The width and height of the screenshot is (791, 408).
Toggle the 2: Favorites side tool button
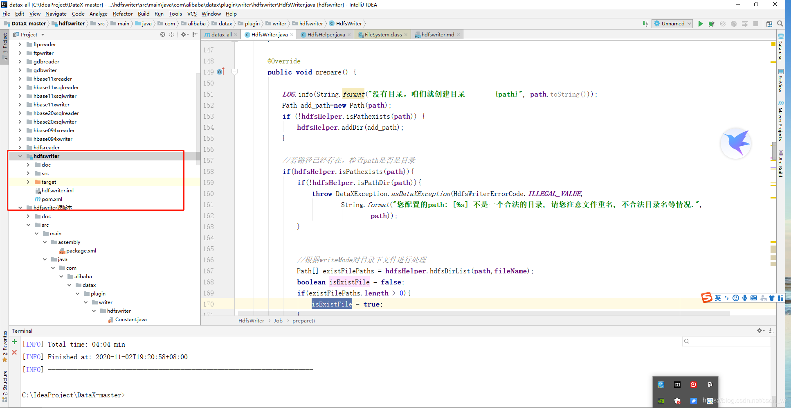5,346
